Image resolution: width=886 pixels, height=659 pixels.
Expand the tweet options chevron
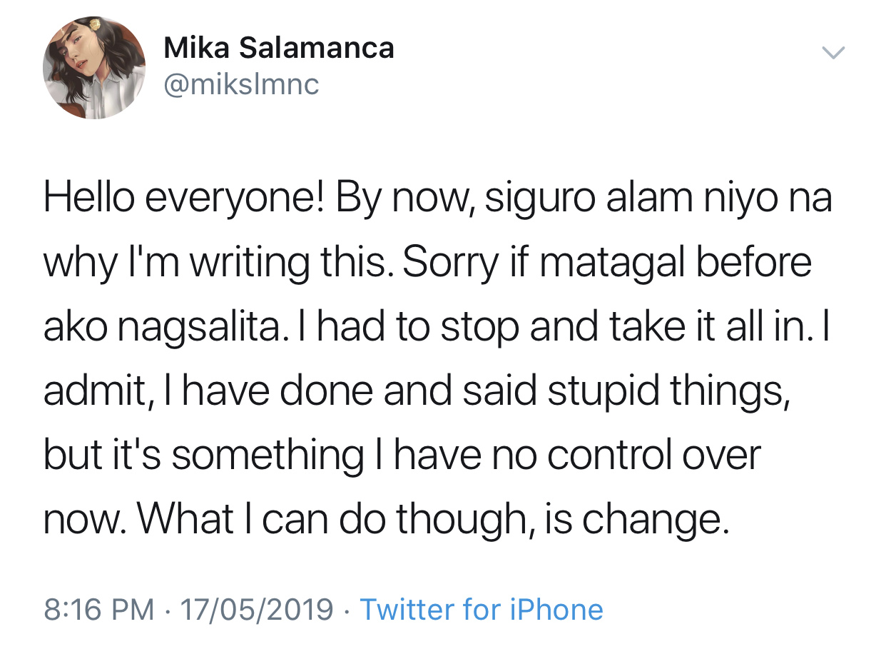click(832, 52)
